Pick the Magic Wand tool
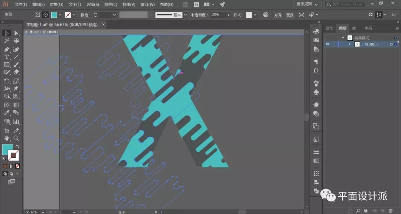This screenshot has width=401, height=214. coord(7,41)
